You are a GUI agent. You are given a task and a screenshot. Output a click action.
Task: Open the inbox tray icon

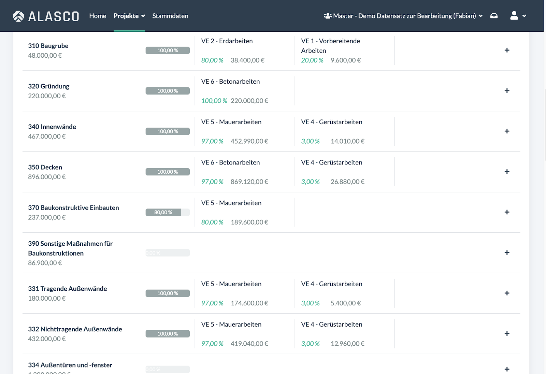click(x=494, y=16)
